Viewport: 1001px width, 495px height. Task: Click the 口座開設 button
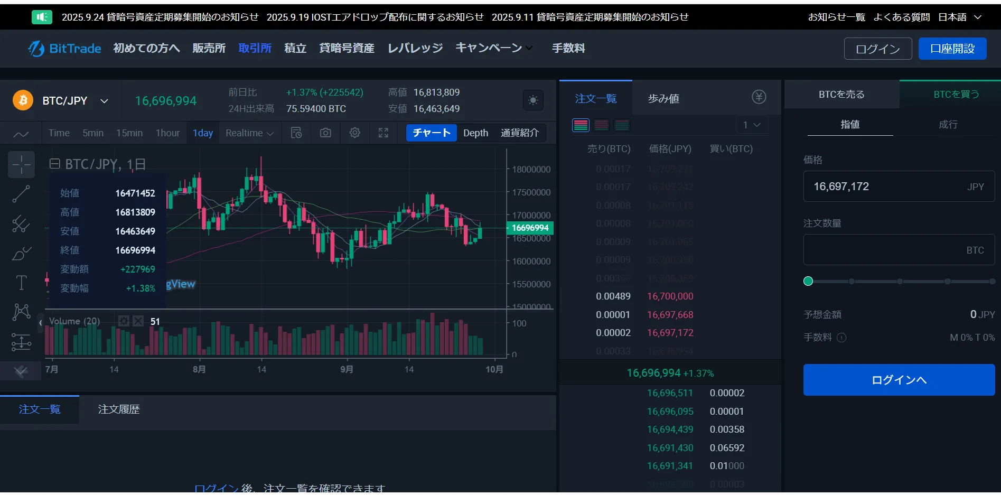(952, 49)
